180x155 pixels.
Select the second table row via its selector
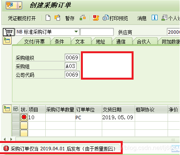tap(16, 125)
